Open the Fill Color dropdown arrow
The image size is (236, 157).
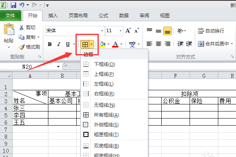pos(109,44)
